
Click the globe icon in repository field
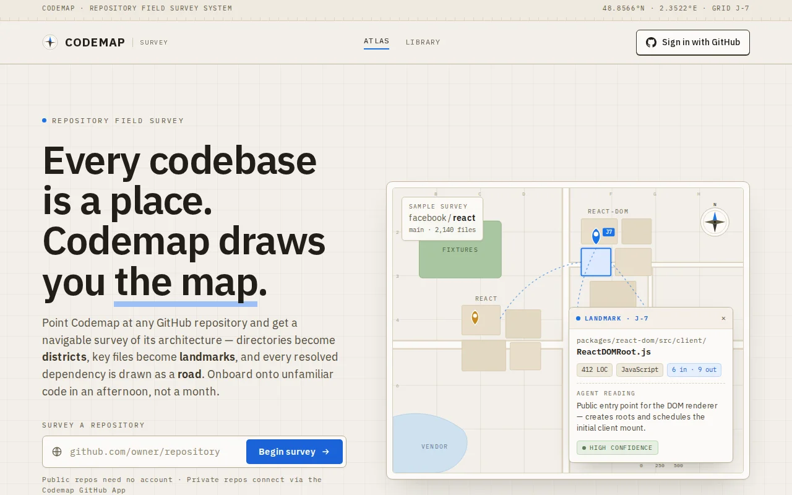click(x=57, y=452)
